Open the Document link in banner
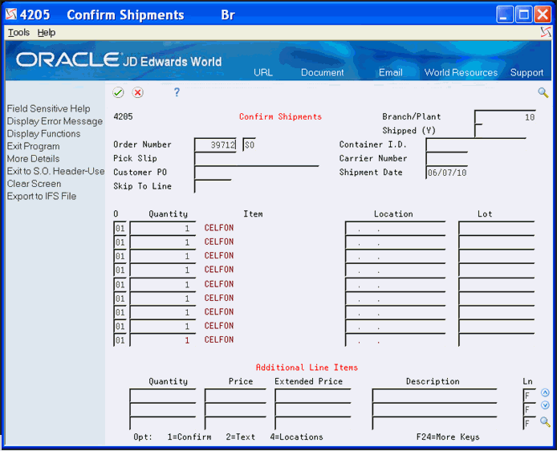The image size is (557, 451). pos(322,72)
